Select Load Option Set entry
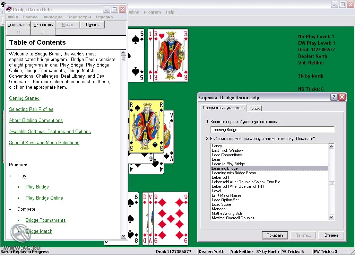 pos(225,200)
